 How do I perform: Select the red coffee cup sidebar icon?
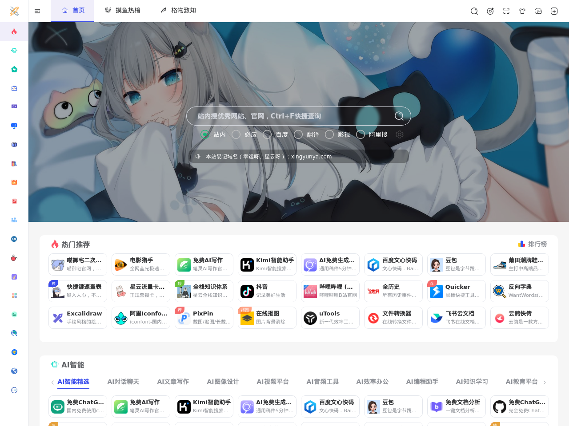coord(14,258)
